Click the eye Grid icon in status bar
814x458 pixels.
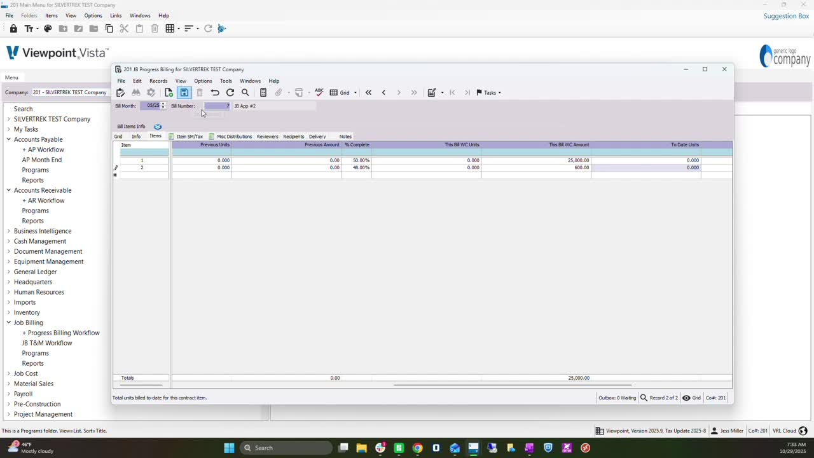click(x=686, y=398)
